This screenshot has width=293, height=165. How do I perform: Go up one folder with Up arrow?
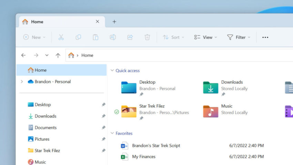58,55
